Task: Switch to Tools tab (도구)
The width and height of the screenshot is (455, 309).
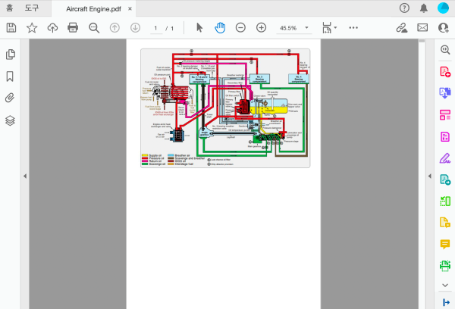Action: (x=32, y=8)
